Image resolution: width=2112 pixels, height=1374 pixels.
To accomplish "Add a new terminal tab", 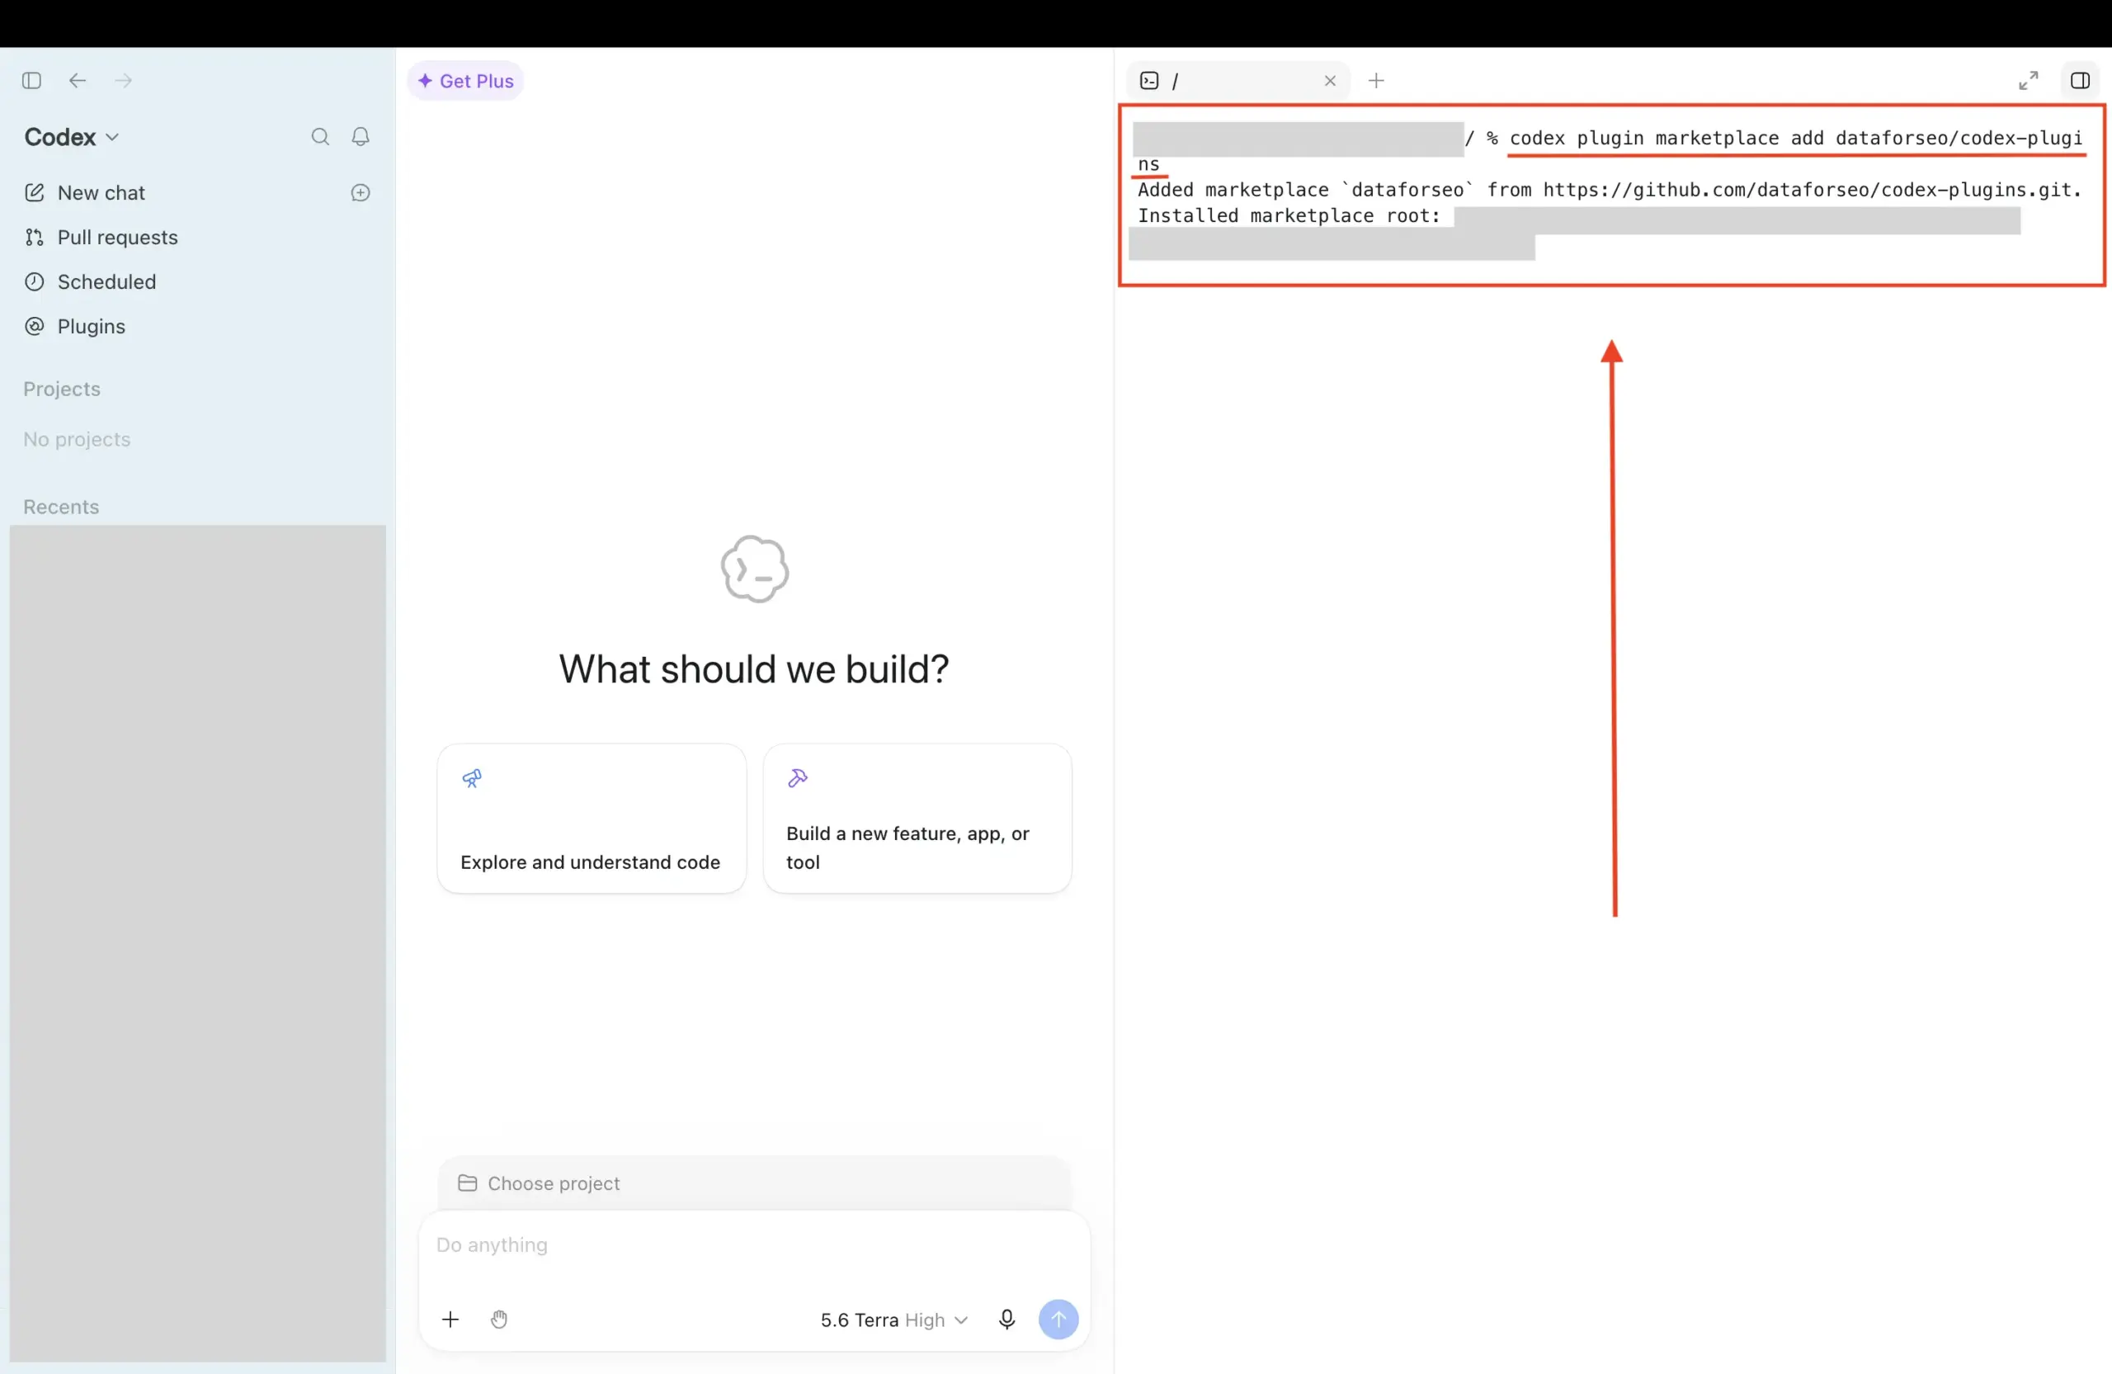I will click(1376, 81).
